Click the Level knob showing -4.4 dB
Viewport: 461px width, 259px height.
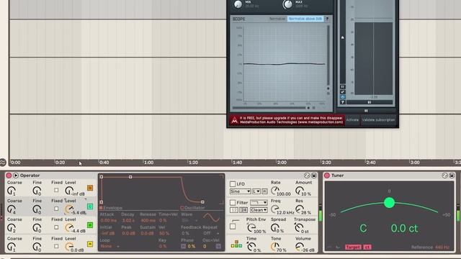pyautogui.click(x=69, y=228)
